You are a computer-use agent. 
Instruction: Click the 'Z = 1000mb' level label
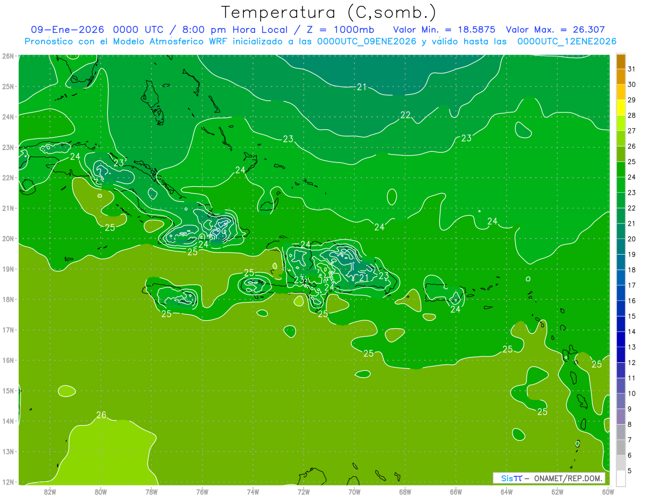(340, 30)
